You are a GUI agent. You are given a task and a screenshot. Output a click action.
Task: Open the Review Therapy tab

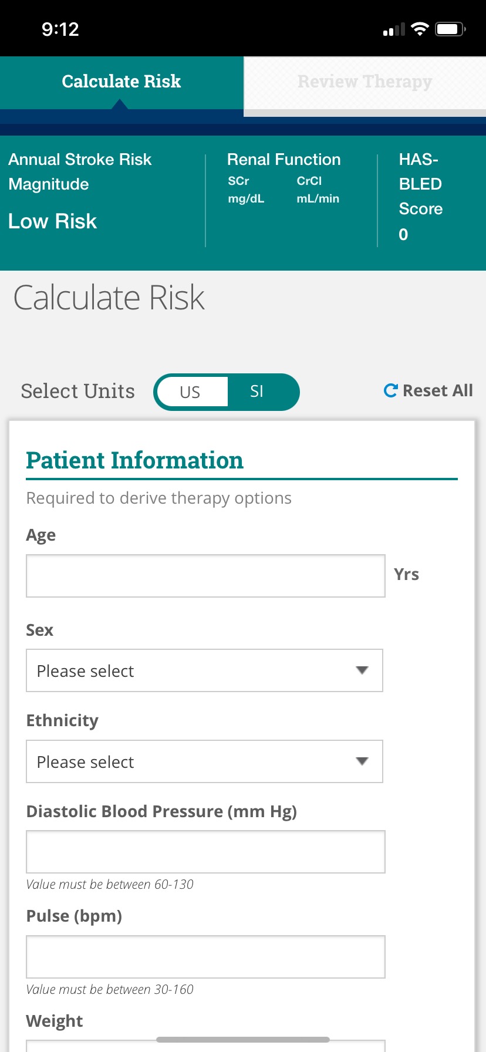pos(365,82)
